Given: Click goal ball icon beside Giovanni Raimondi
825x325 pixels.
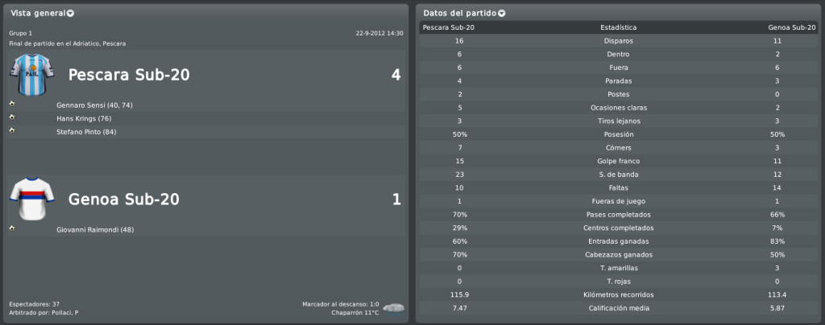Looking at the screenshot, I should click(12, 228).
